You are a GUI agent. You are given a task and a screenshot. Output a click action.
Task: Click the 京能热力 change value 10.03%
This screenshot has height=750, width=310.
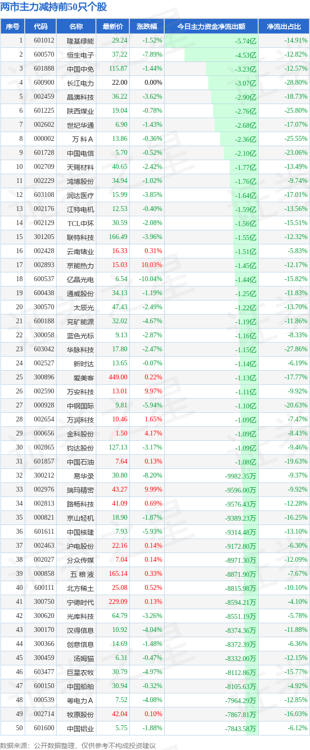pos(153,265)
